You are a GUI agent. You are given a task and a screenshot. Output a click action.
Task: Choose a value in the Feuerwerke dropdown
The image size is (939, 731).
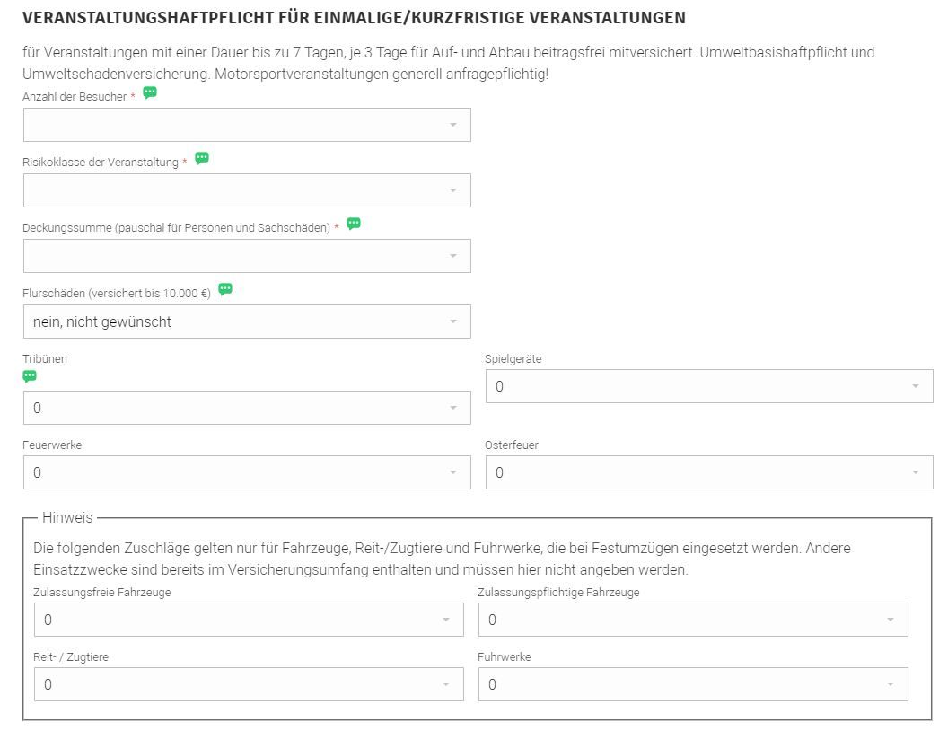click(247, 472)
